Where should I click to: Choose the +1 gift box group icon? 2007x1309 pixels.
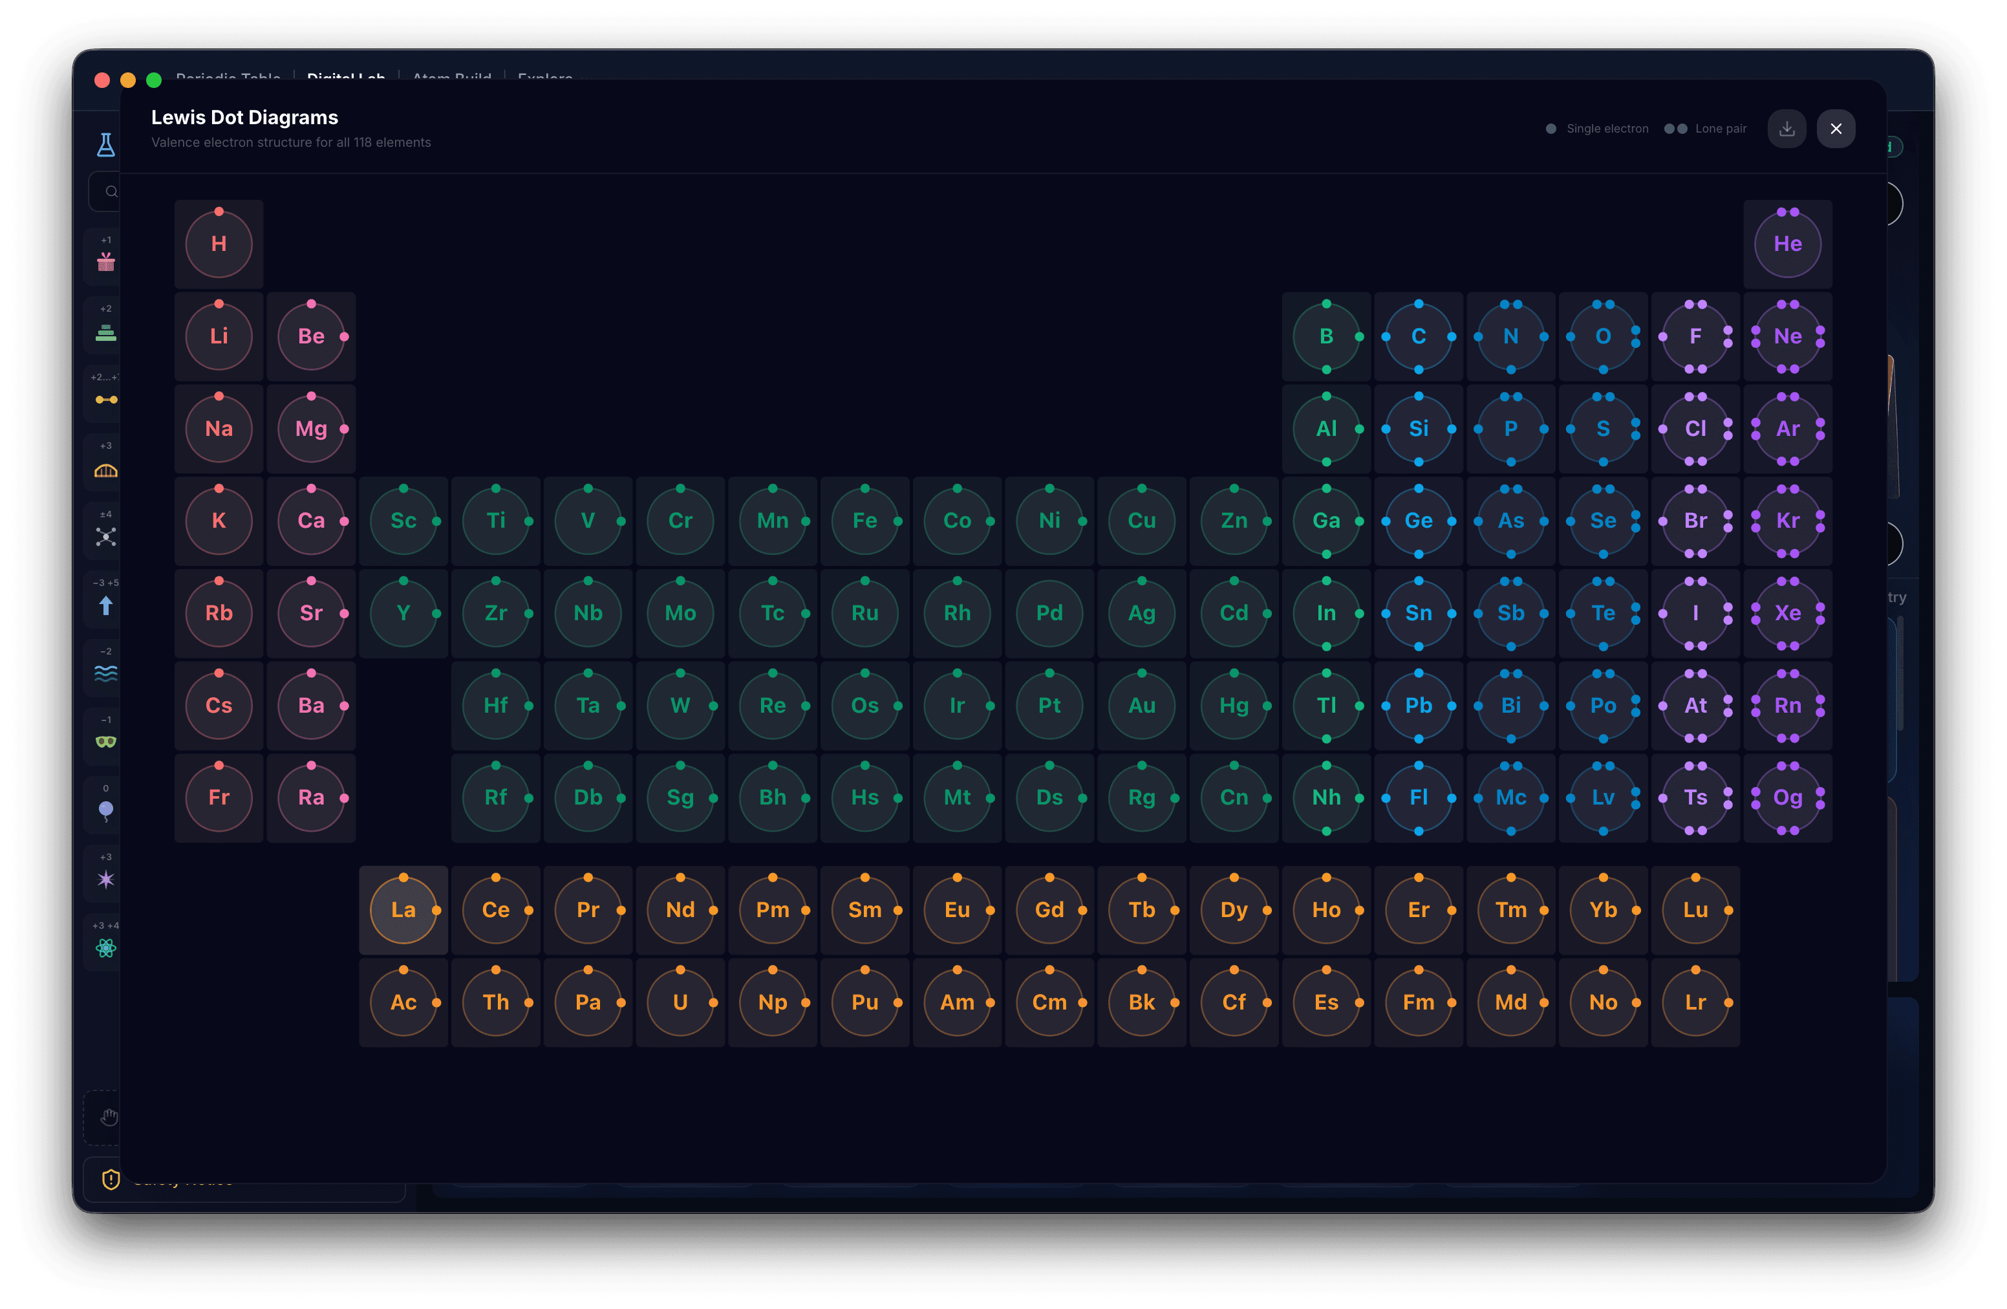105,263
